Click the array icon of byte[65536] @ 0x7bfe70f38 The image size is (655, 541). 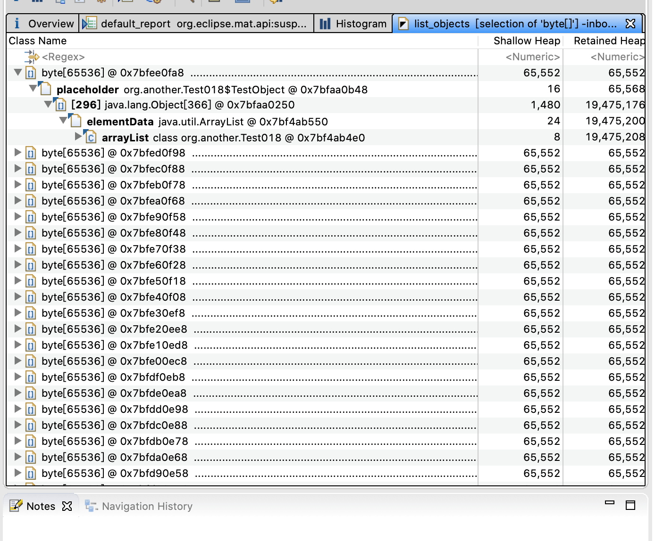coord(31,249)
